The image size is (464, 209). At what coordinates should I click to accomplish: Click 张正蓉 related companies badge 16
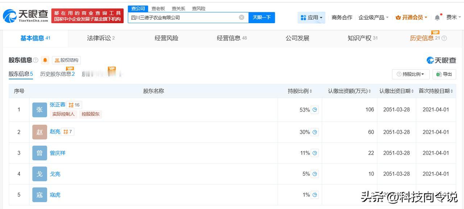[x=74, y=105]
